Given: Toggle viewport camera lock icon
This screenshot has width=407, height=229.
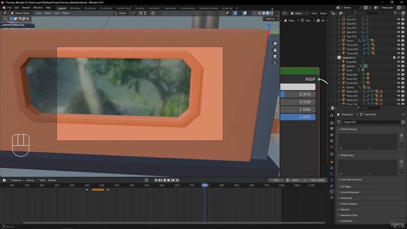Looking at the screenshot, I should click(275, 63).
